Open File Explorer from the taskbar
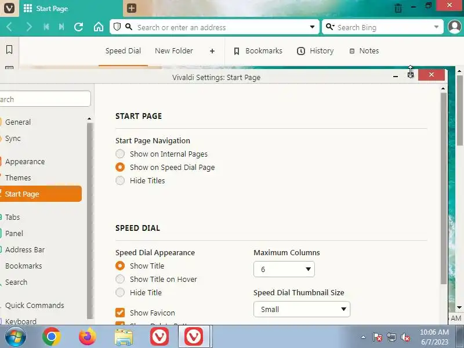The width and height of the screenshot is (464, 348). click(124, 338)
